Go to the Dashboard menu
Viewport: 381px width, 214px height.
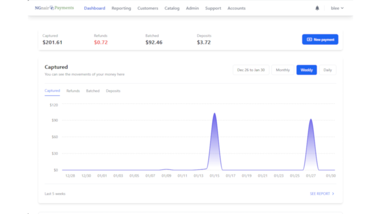click(94, 8)
